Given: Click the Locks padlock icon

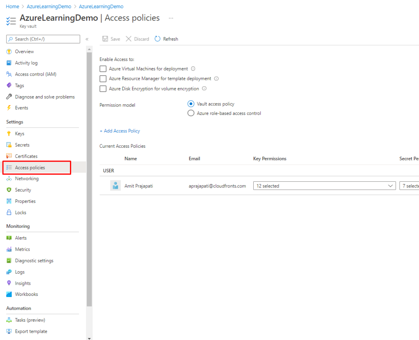Looking at the screenshot, I should 9,212.
